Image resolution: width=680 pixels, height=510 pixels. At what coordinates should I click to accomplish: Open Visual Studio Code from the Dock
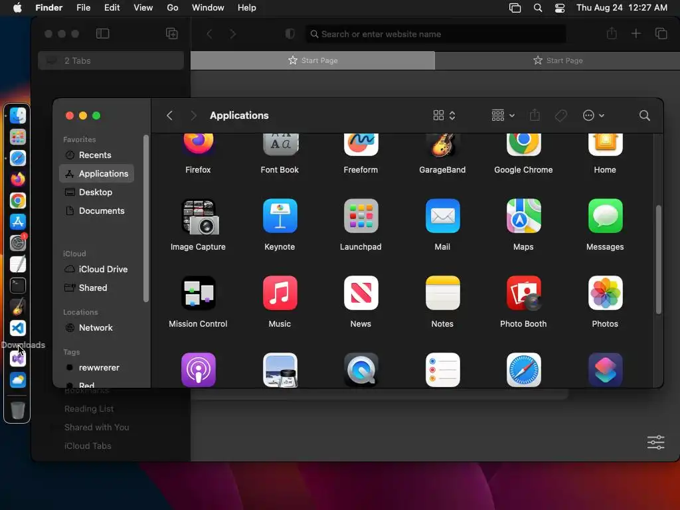click(x=18, y=328)
